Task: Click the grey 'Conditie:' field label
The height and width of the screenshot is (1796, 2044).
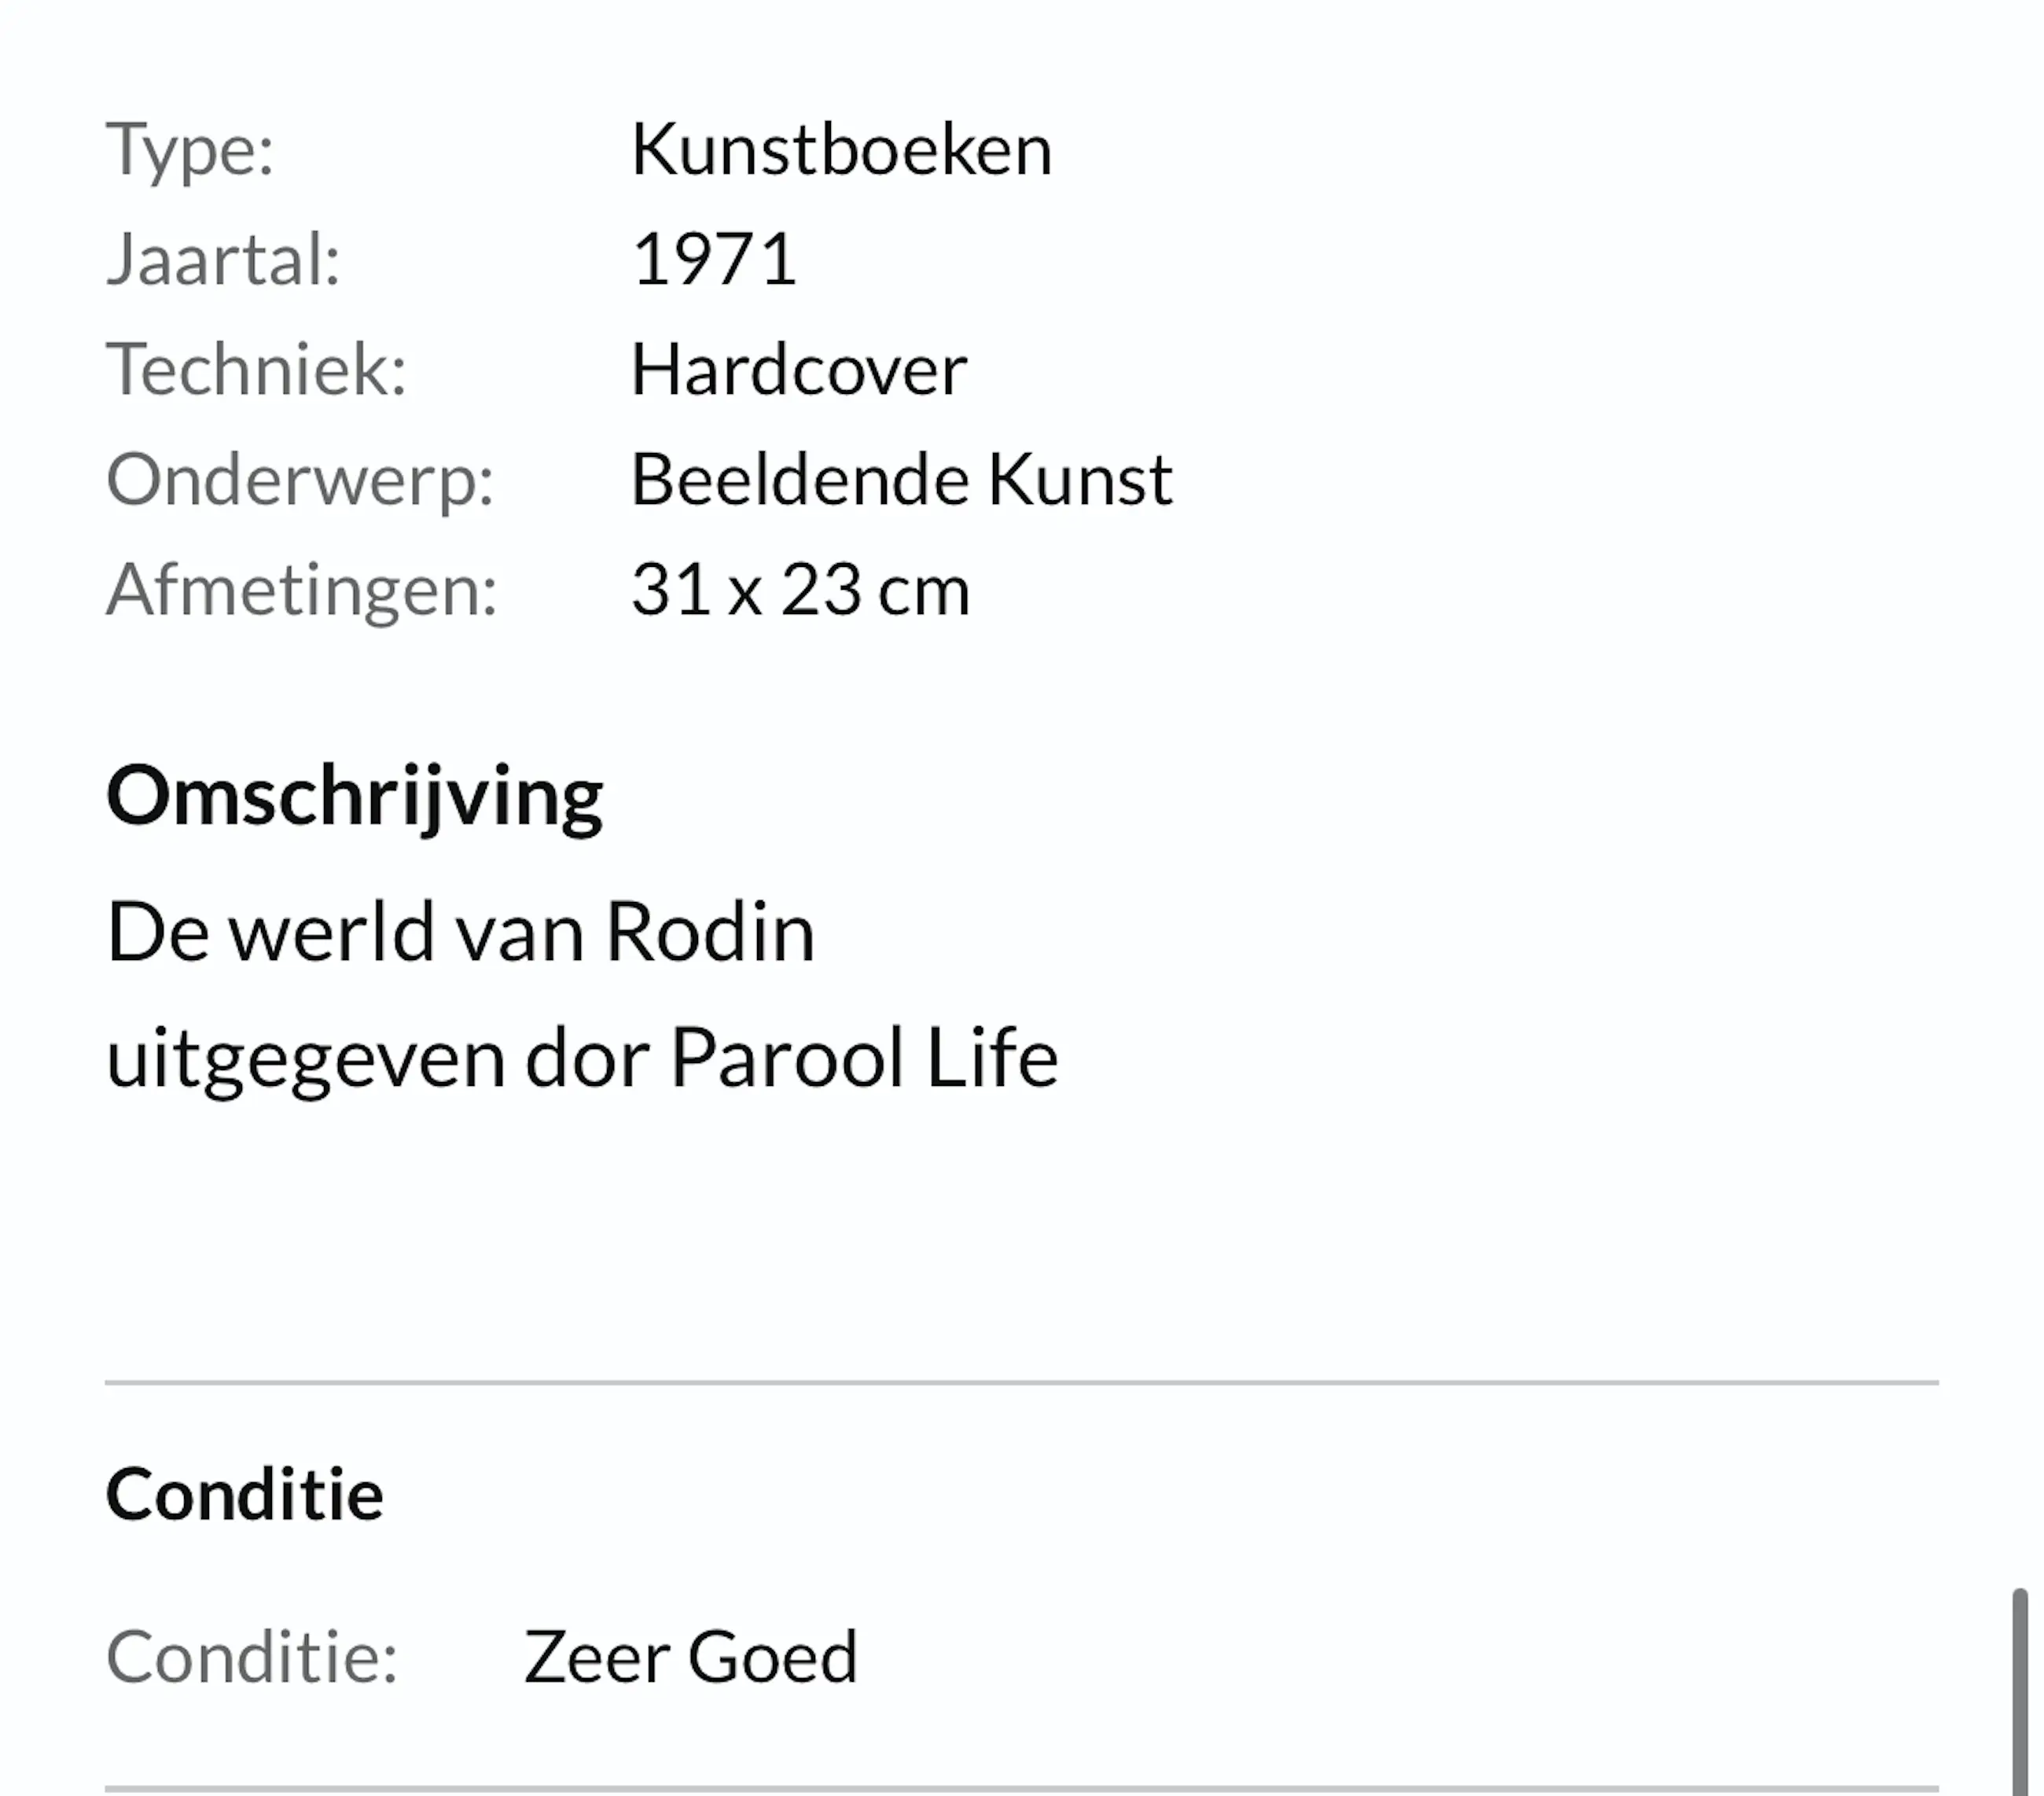Action: coord(252,1657)
